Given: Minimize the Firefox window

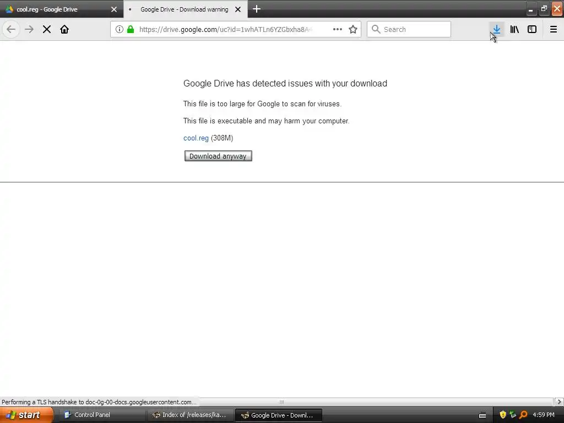Looking at the screenshot, I should click(530, 9).
